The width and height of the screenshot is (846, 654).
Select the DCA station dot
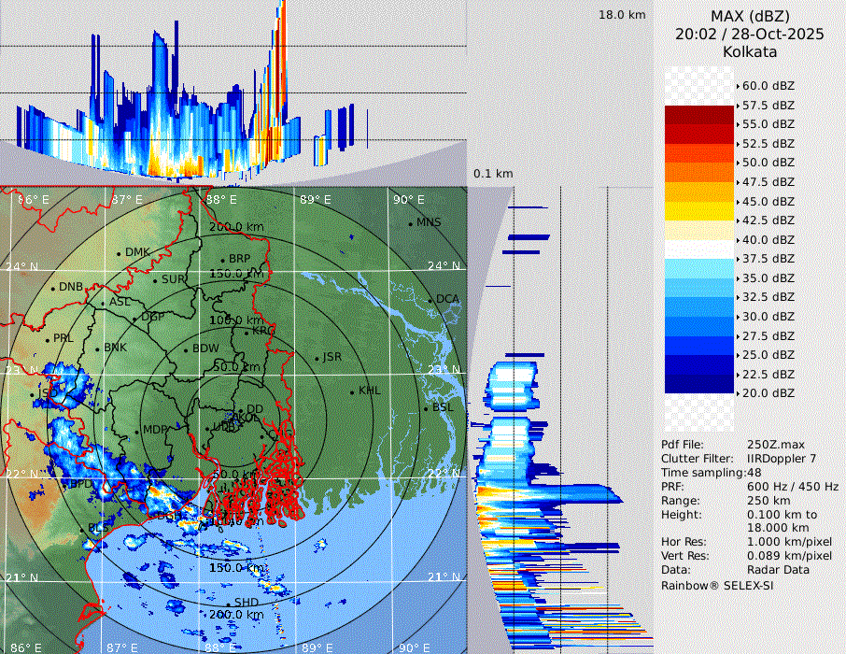tap(430, 300)
